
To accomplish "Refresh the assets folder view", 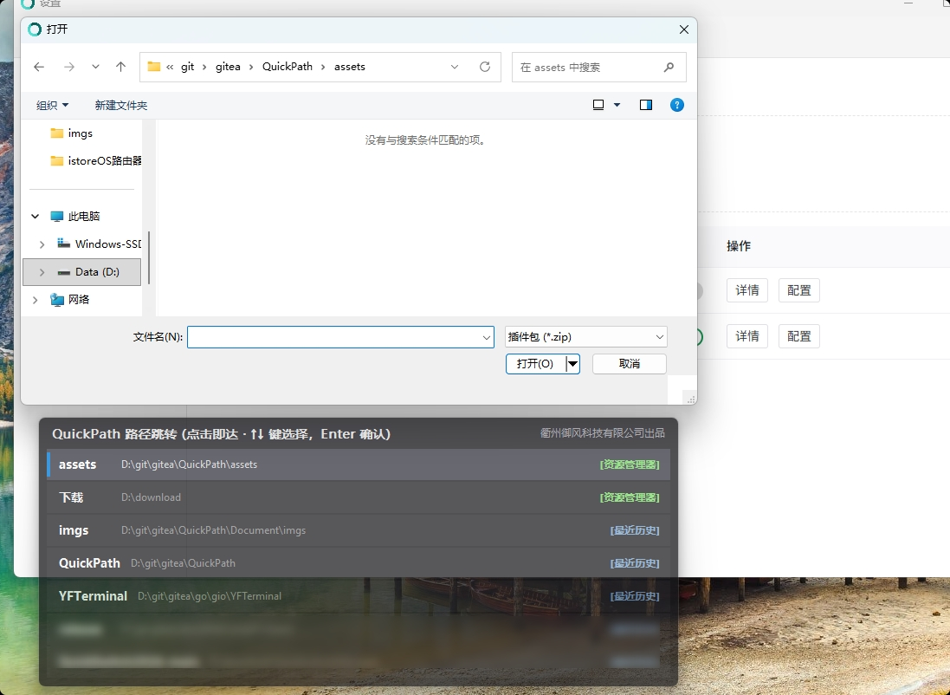I will point(485,67).
